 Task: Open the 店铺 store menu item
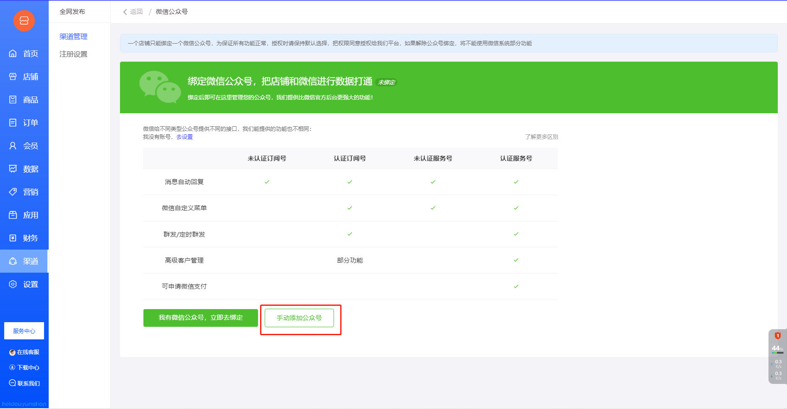[24, 77]
